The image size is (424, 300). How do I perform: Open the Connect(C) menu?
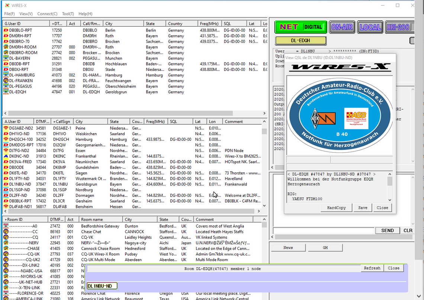(47, 14)
